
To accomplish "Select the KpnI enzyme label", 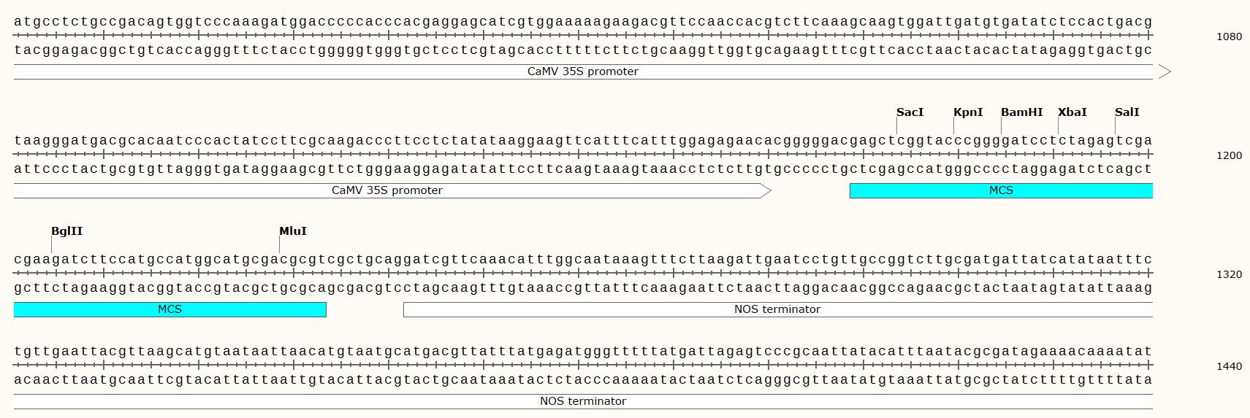I will [x=968, y=112].
